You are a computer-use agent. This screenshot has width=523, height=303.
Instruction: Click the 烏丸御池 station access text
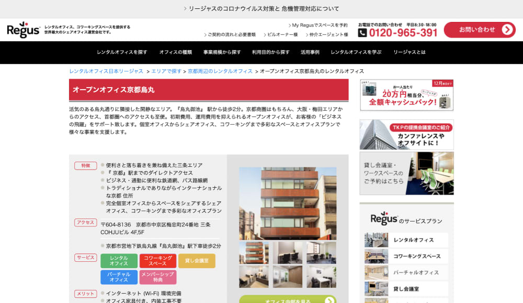coord(163,246)
